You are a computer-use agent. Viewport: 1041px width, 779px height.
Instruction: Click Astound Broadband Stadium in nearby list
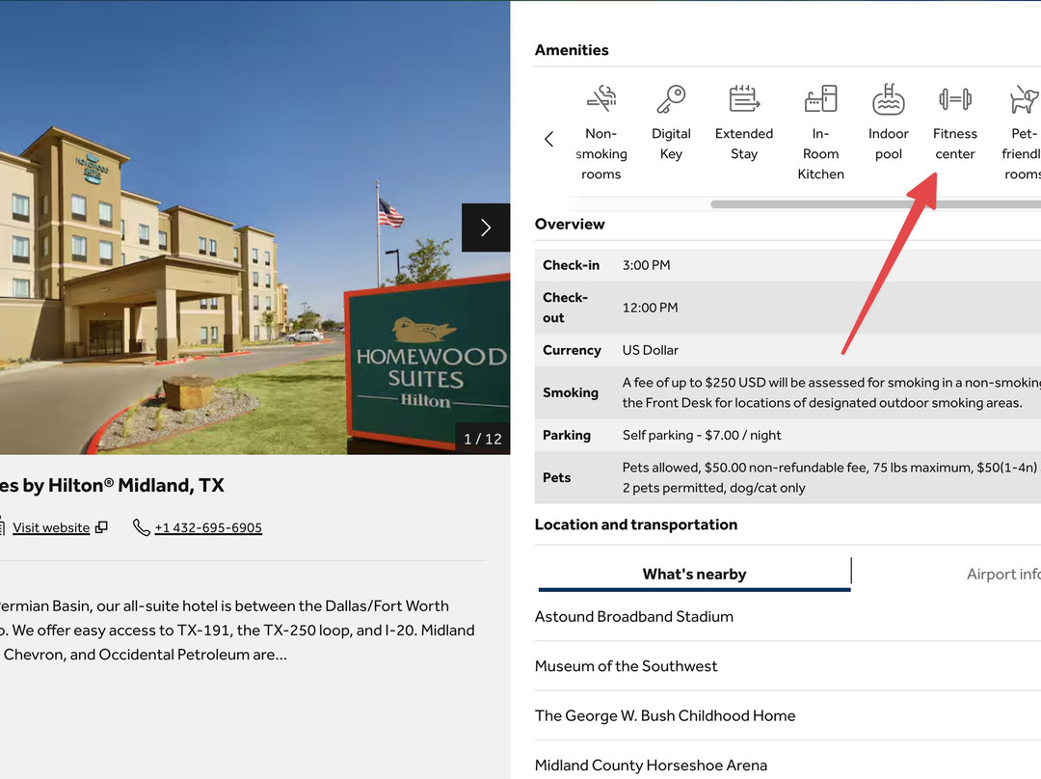click(633, 616)
